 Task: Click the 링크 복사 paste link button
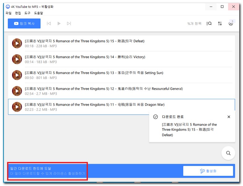click(x=24, y=24)
